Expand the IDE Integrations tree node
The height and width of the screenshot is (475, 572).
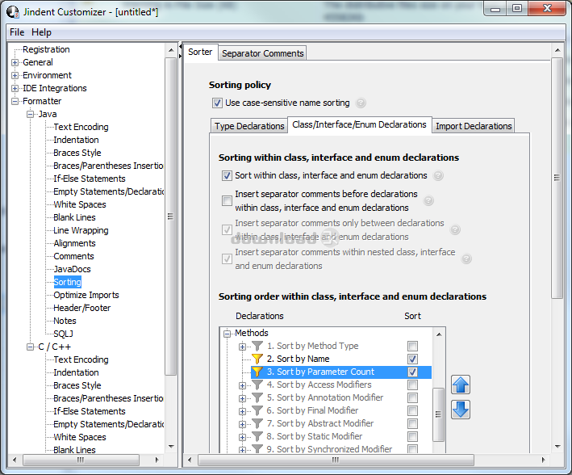tap(15, 88)
